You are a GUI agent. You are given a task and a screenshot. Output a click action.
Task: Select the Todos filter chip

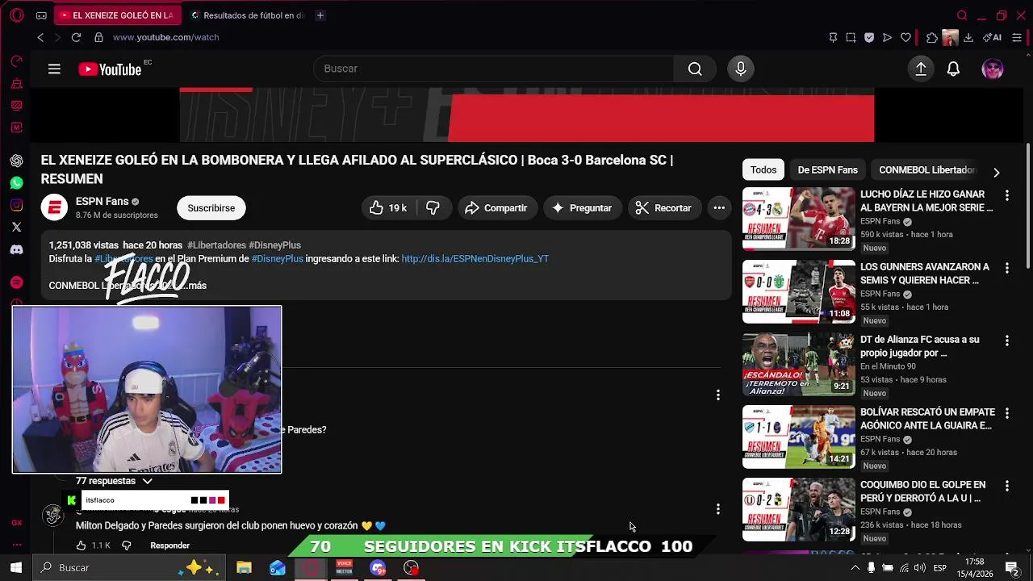click(763, 170)
